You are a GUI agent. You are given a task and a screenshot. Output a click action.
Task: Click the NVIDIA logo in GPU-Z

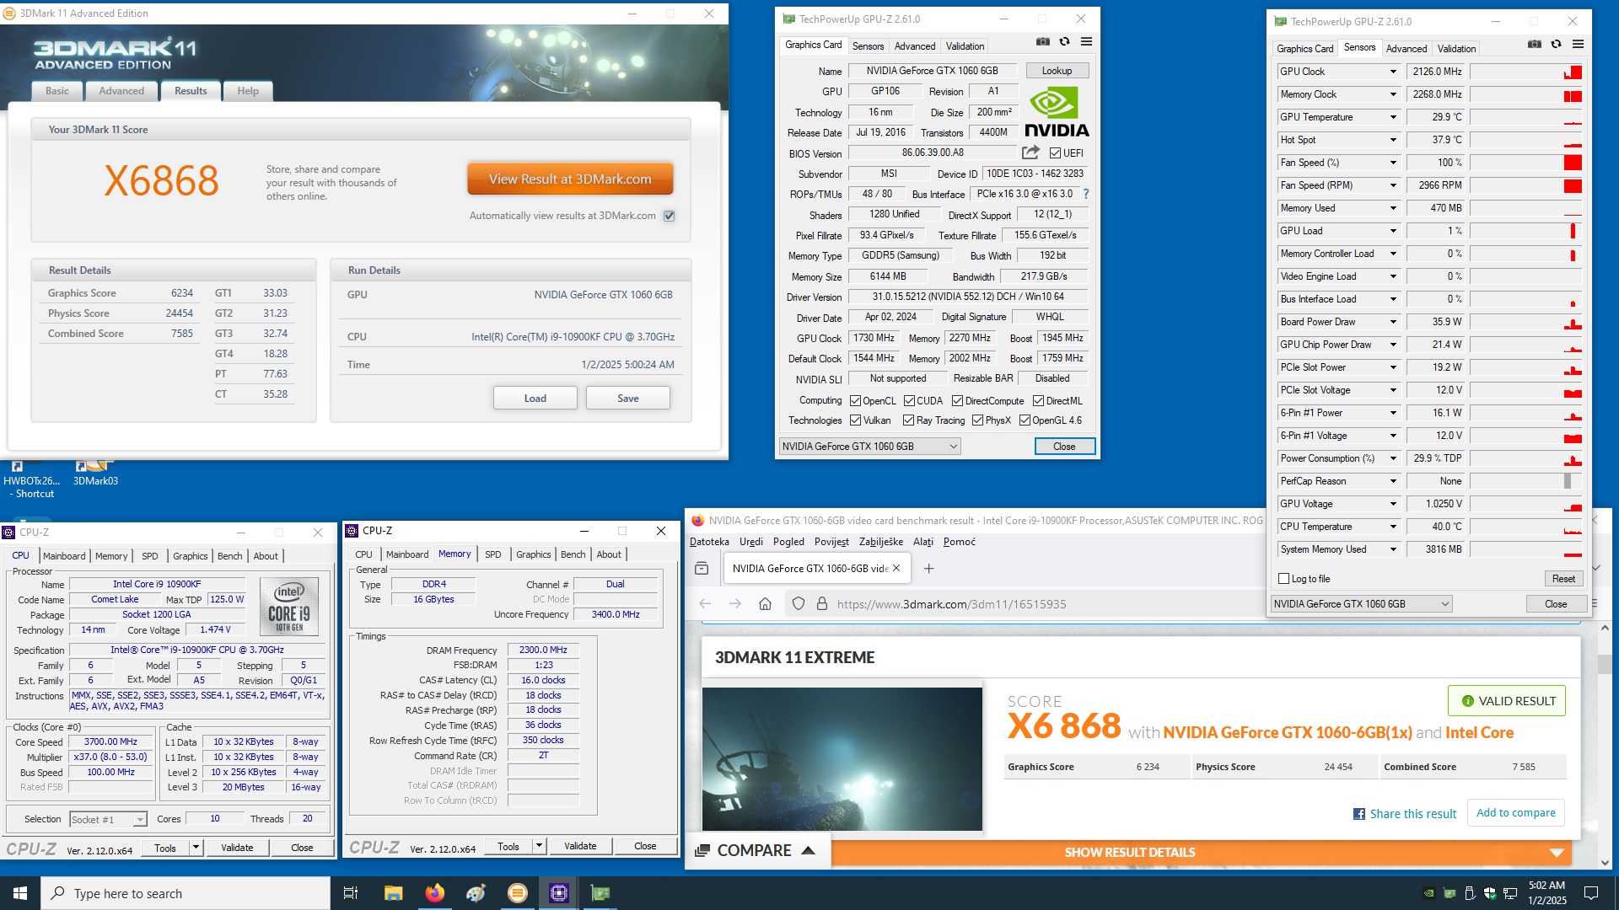pos(1057,113)
